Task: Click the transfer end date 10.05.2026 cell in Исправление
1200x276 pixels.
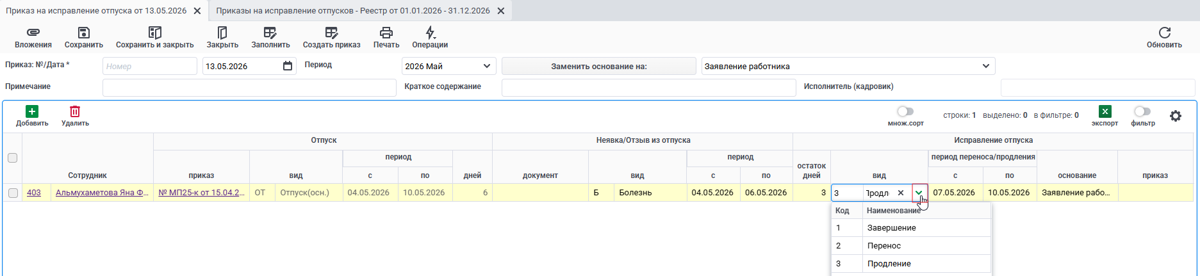Action: pyautogui.click(x=1009, y=193)
